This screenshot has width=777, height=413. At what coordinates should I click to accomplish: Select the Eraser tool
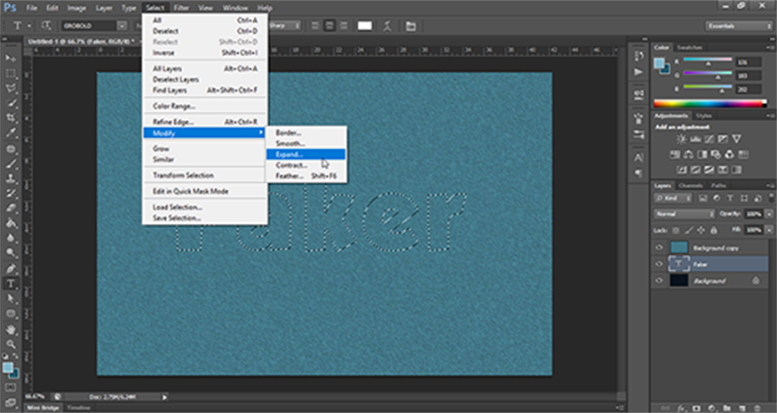(x=11, y=208)
